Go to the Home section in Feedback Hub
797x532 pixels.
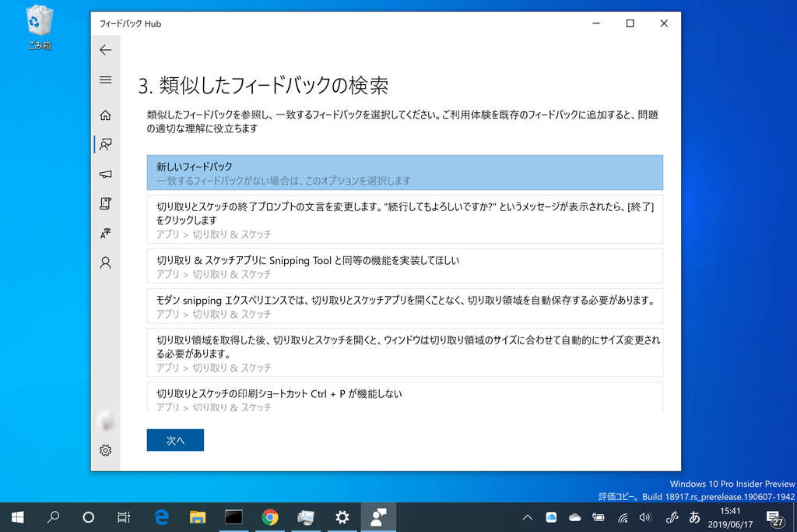point(105,115)
